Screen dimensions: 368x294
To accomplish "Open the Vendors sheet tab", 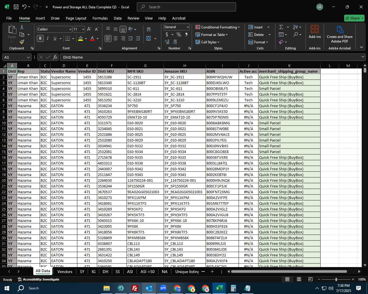I will tap(65, 271).
